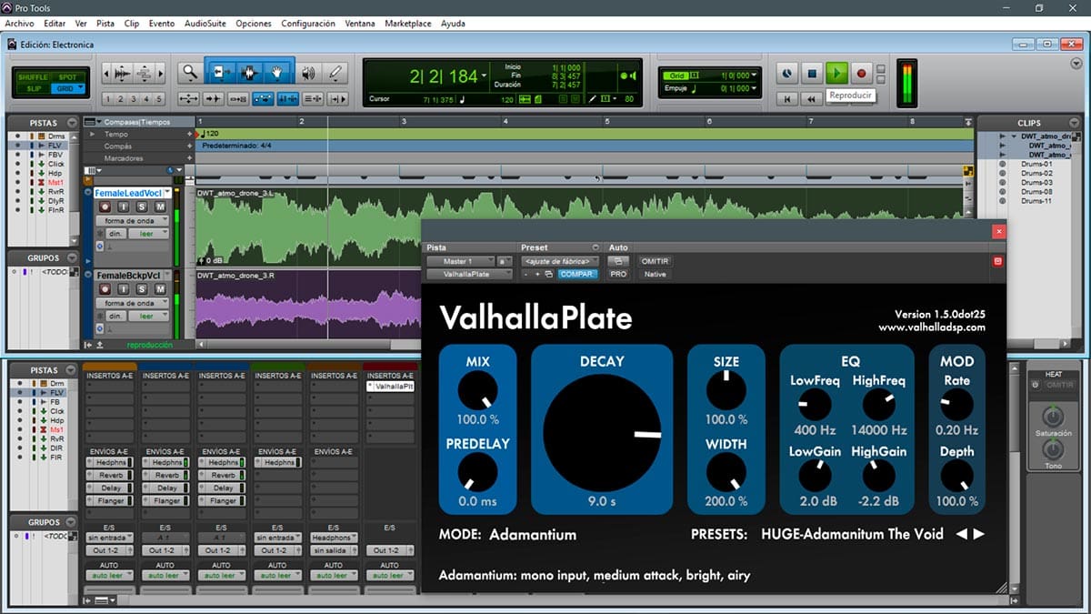Select Drums-01 in the CLIPS list
The height and width of the screenshot is (614, 1091).
point(1036,164)
